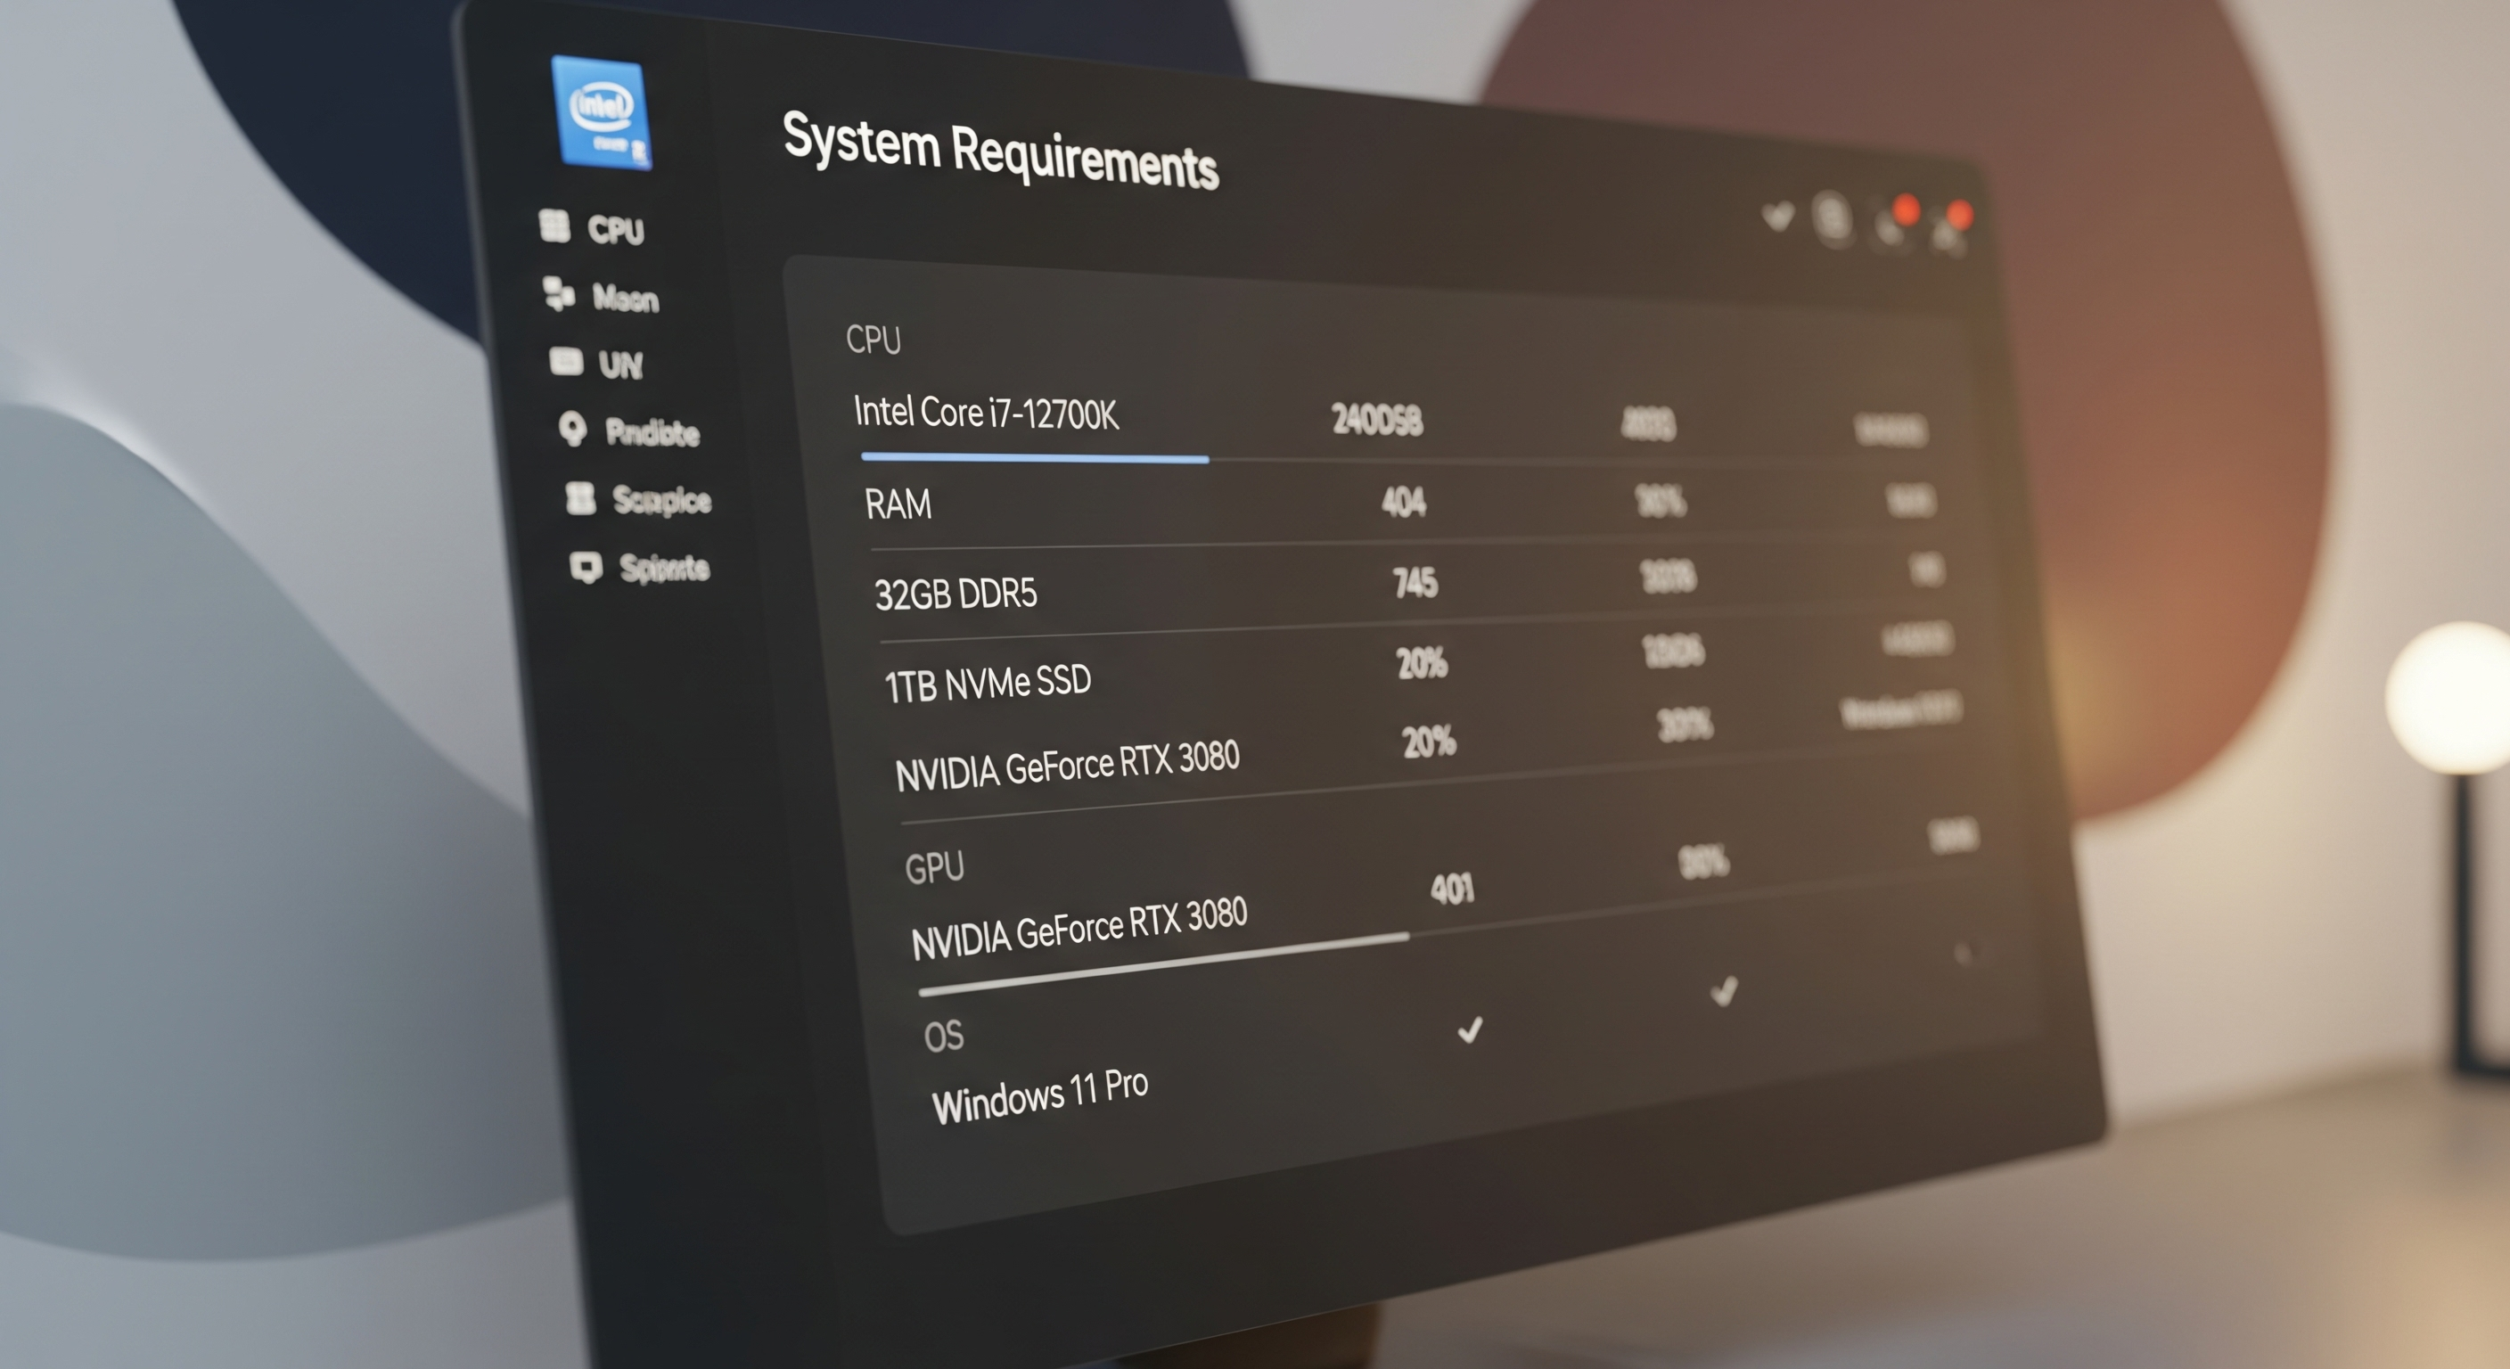
Task: Click the monitor icon beside Spipmts
Action: tap(586, 566)
